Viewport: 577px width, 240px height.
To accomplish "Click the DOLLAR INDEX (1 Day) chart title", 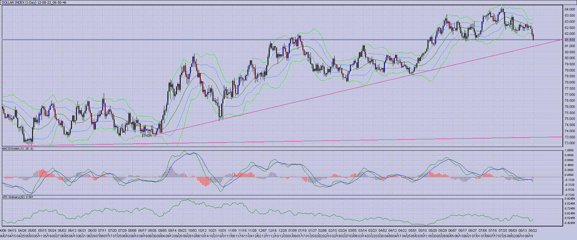I will point(34,2).
